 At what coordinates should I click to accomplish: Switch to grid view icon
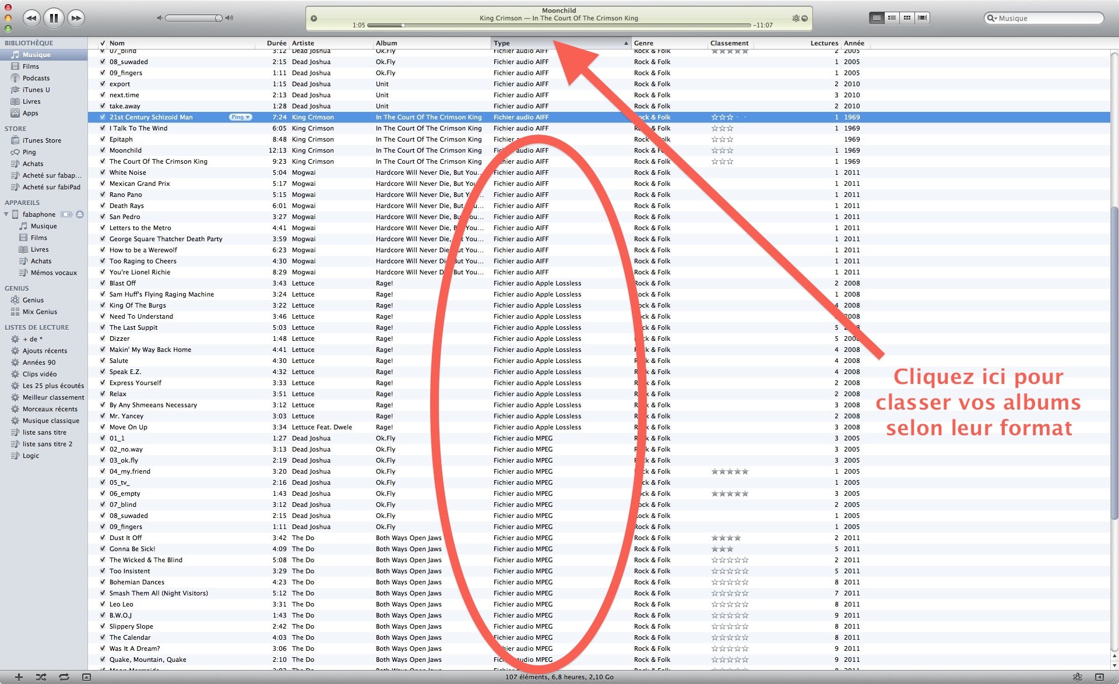point(907,18)
